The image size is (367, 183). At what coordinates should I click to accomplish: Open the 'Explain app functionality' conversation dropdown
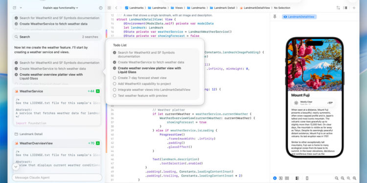(61, 8)
